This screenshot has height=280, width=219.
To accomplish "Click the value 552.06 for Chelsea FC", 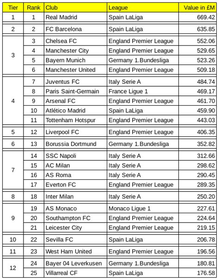I will coord(197,41).
